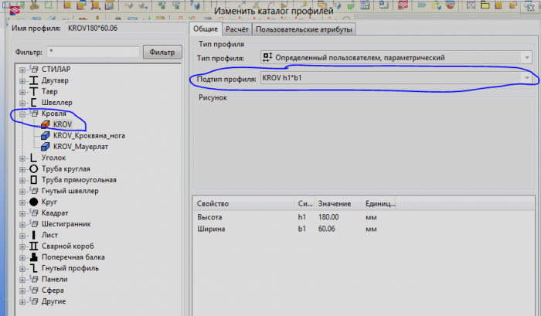
Task: Expand the Швеллер branch
Action: pos(22,104)
